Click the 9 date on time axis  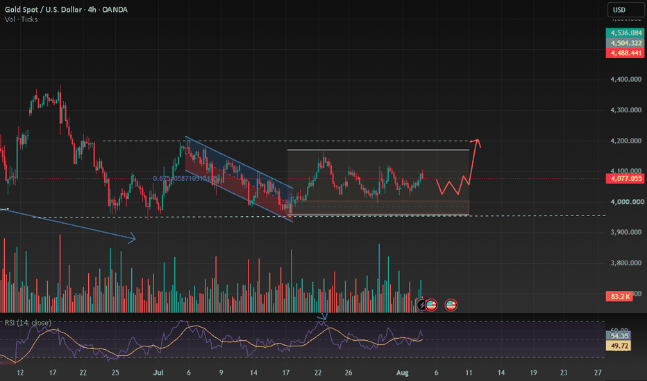221,373
